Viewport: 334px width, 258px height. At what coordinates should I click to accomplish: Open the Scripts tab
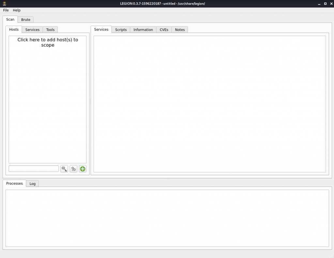[121, 30]
